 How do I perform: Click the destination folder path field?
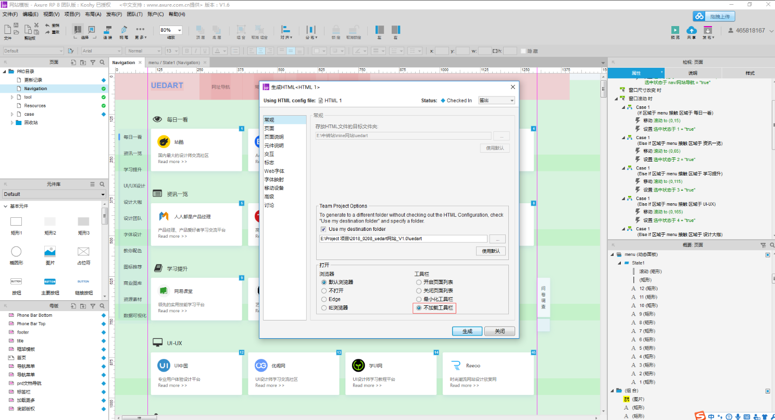tap(403, 239)
